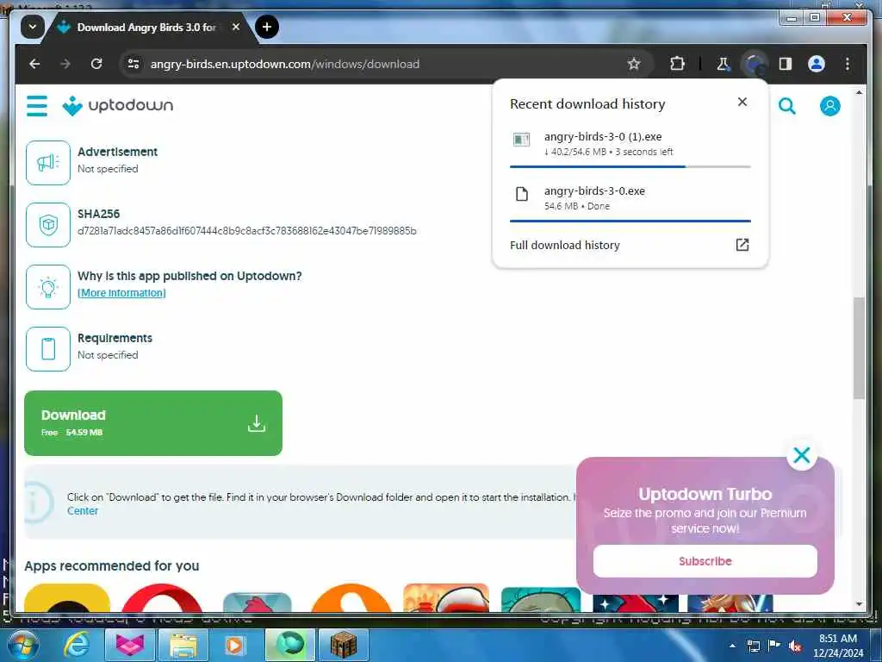Click the SHA256 shield icon
Image resolution: width=882 pixels, height=662 pixels.
(x=48, y=225)
